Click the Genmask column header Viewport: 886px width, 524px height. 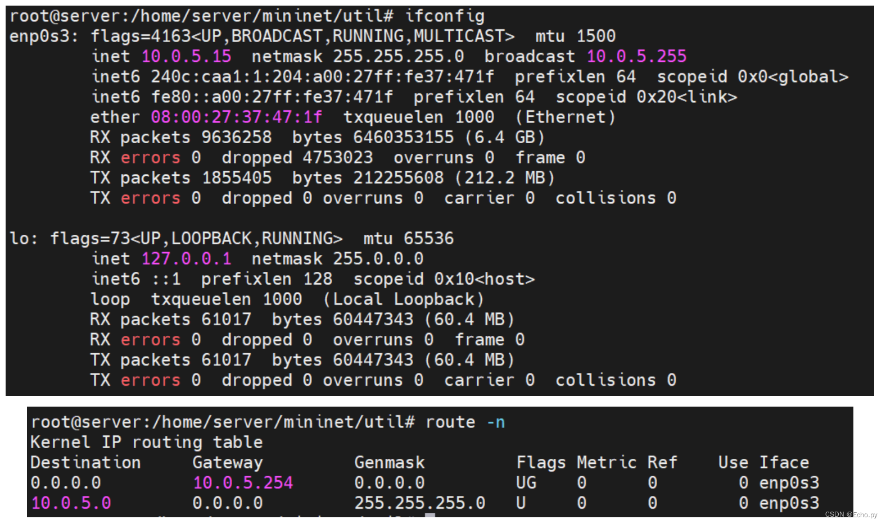[x=389, y=463]
